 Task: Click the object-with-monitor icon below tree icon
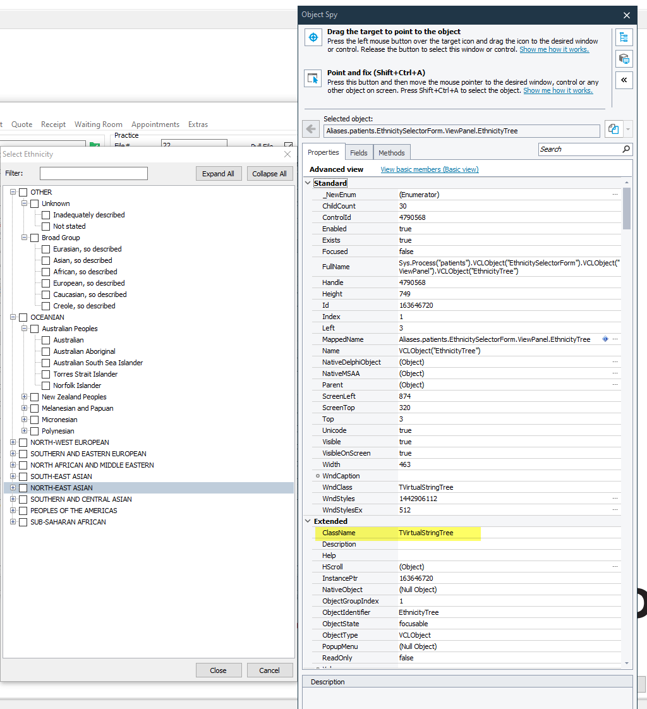(624, 59)
